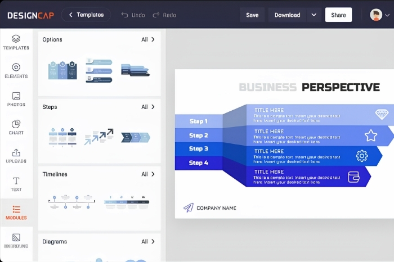Click the Timelines section heading
This screenshot has width=394, height=262.
click(x=55, y=174)
